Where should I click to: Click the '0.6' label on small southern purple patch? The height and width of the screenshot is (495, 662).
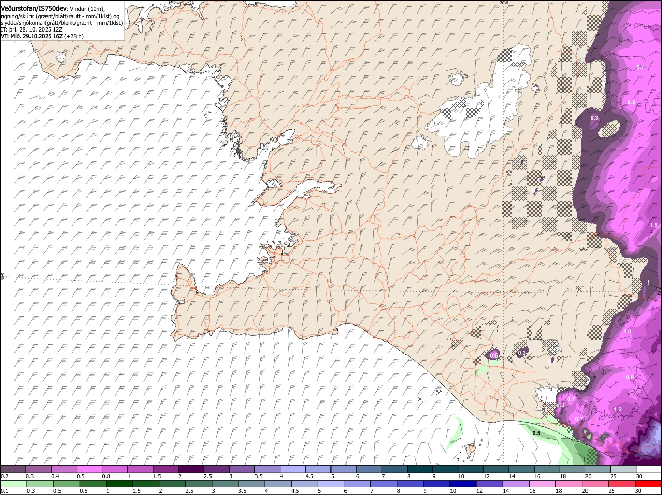coord(493,355)
